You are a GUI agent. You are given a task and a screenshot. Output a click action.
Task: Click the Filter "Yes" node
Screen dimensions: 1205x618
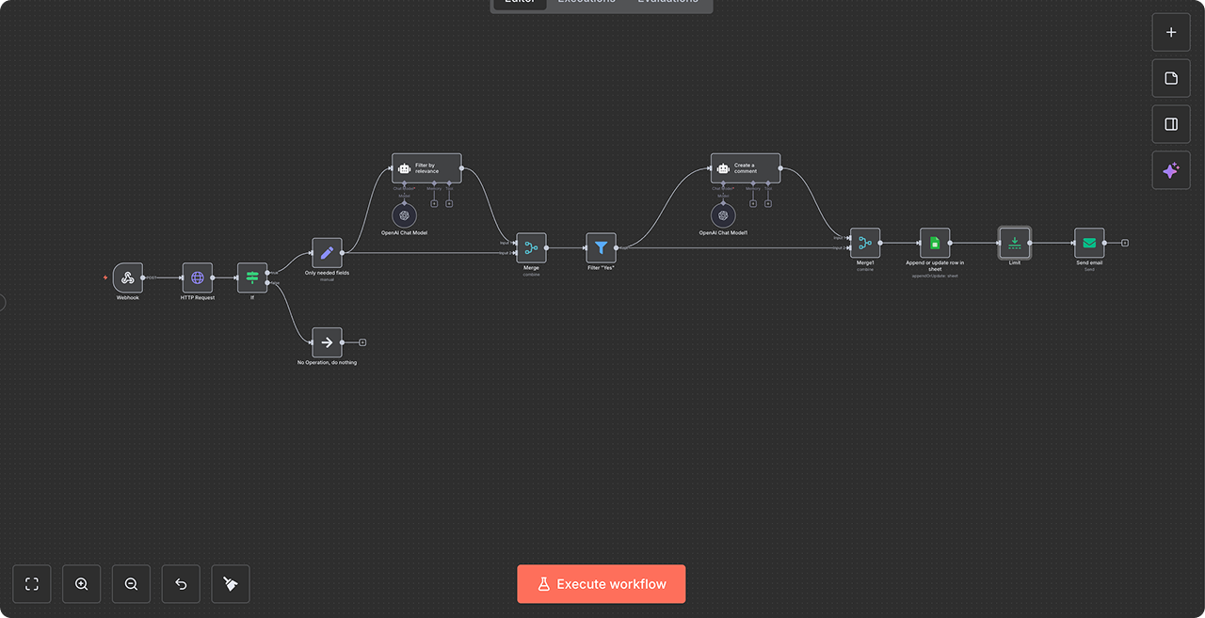click(x=601, y=247)
